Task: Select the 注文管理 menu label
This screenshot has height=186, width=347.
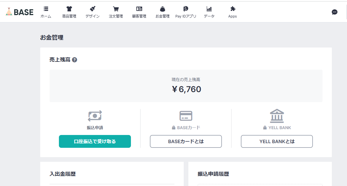Action: tap(116, 16)
